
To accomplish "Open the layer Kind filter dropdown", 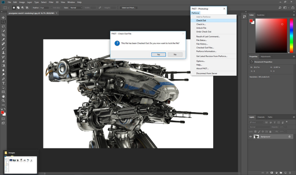I will point(256,123).
